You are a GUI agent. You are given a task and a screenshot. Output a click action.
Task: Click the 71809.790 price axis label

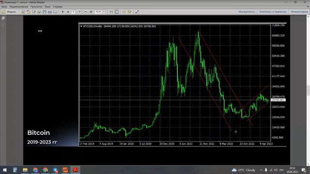278,25
